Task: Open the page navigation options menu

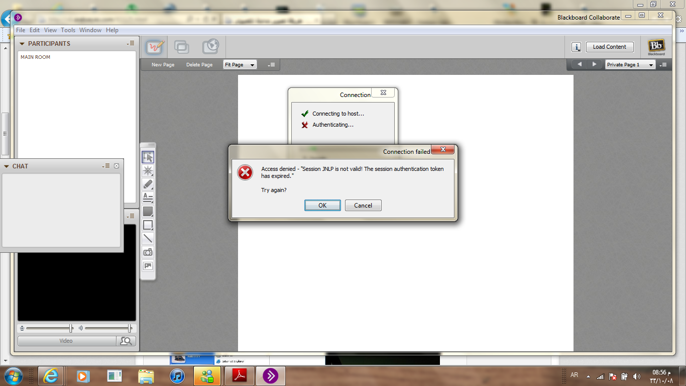Action: click(x=663, y=65)
